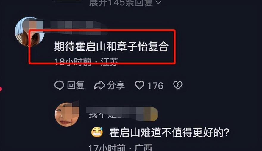Dislike the comment with the broken heart icon
Screen dimensions: 262x151
click(x=178, y=85)
